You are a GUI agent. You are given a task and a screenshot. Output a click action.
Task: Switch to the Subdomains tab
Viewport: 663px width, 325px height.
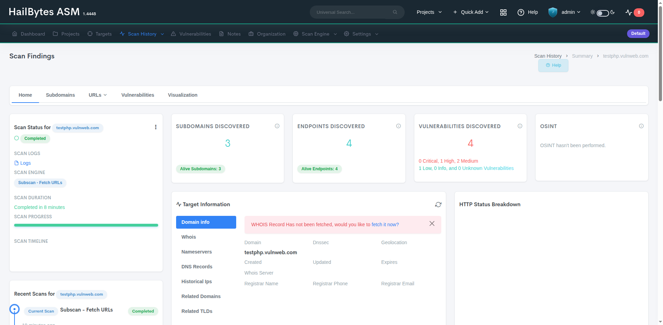(60, 95)
